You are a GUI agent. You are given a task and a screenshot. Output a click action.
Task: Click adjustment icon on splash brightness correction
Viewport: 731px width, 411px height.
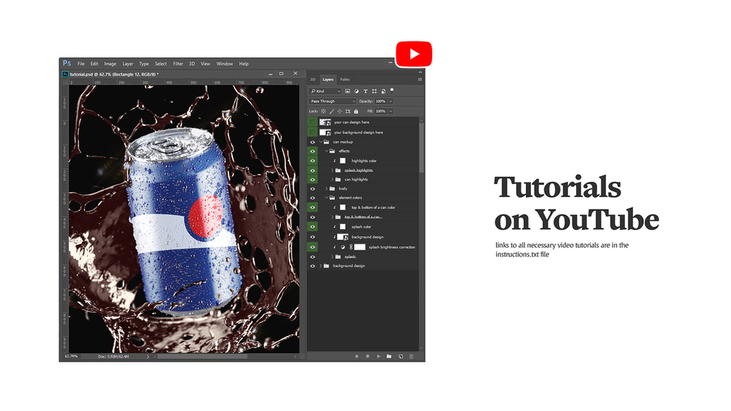coord(343,247)
